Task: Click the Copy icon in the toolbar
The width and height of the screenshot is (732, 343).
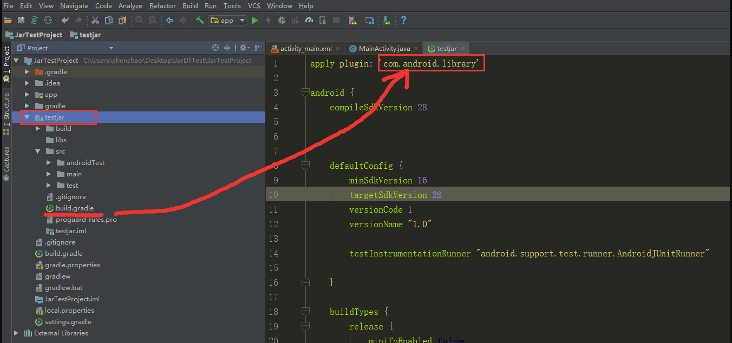Action: tap(109, 21)
